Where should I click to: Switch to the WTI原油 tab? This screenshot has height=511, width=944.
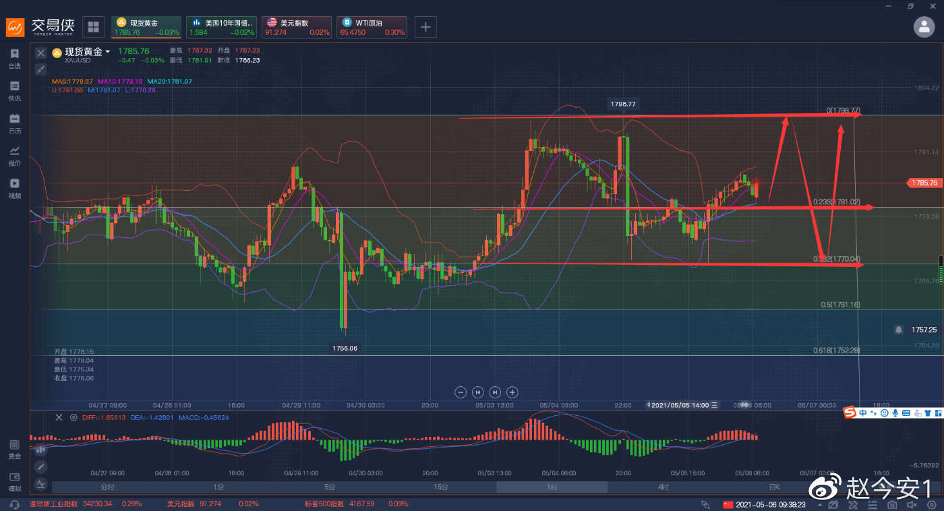pos(372,27)
